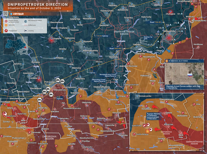Select the H-15 highway label
207x154 pixels.
tap(92, 72)
